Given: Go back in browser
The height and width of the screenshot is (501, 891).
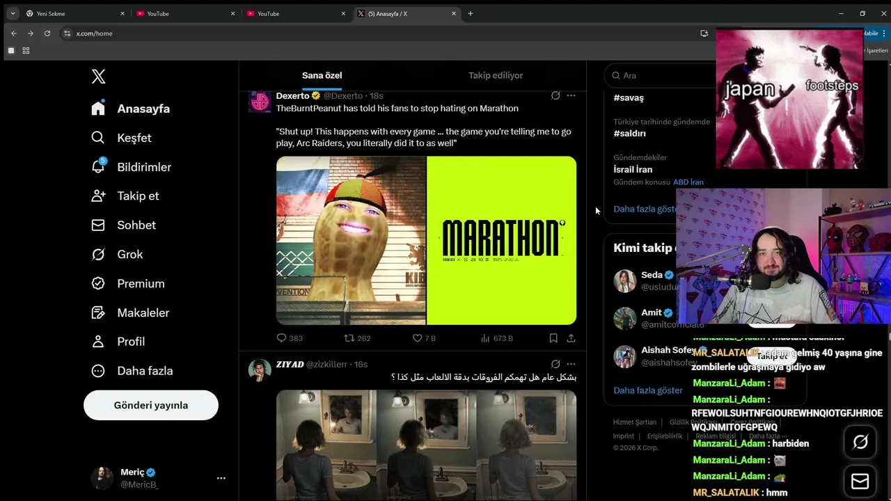Looking at the screenshot, I should 13,33.
